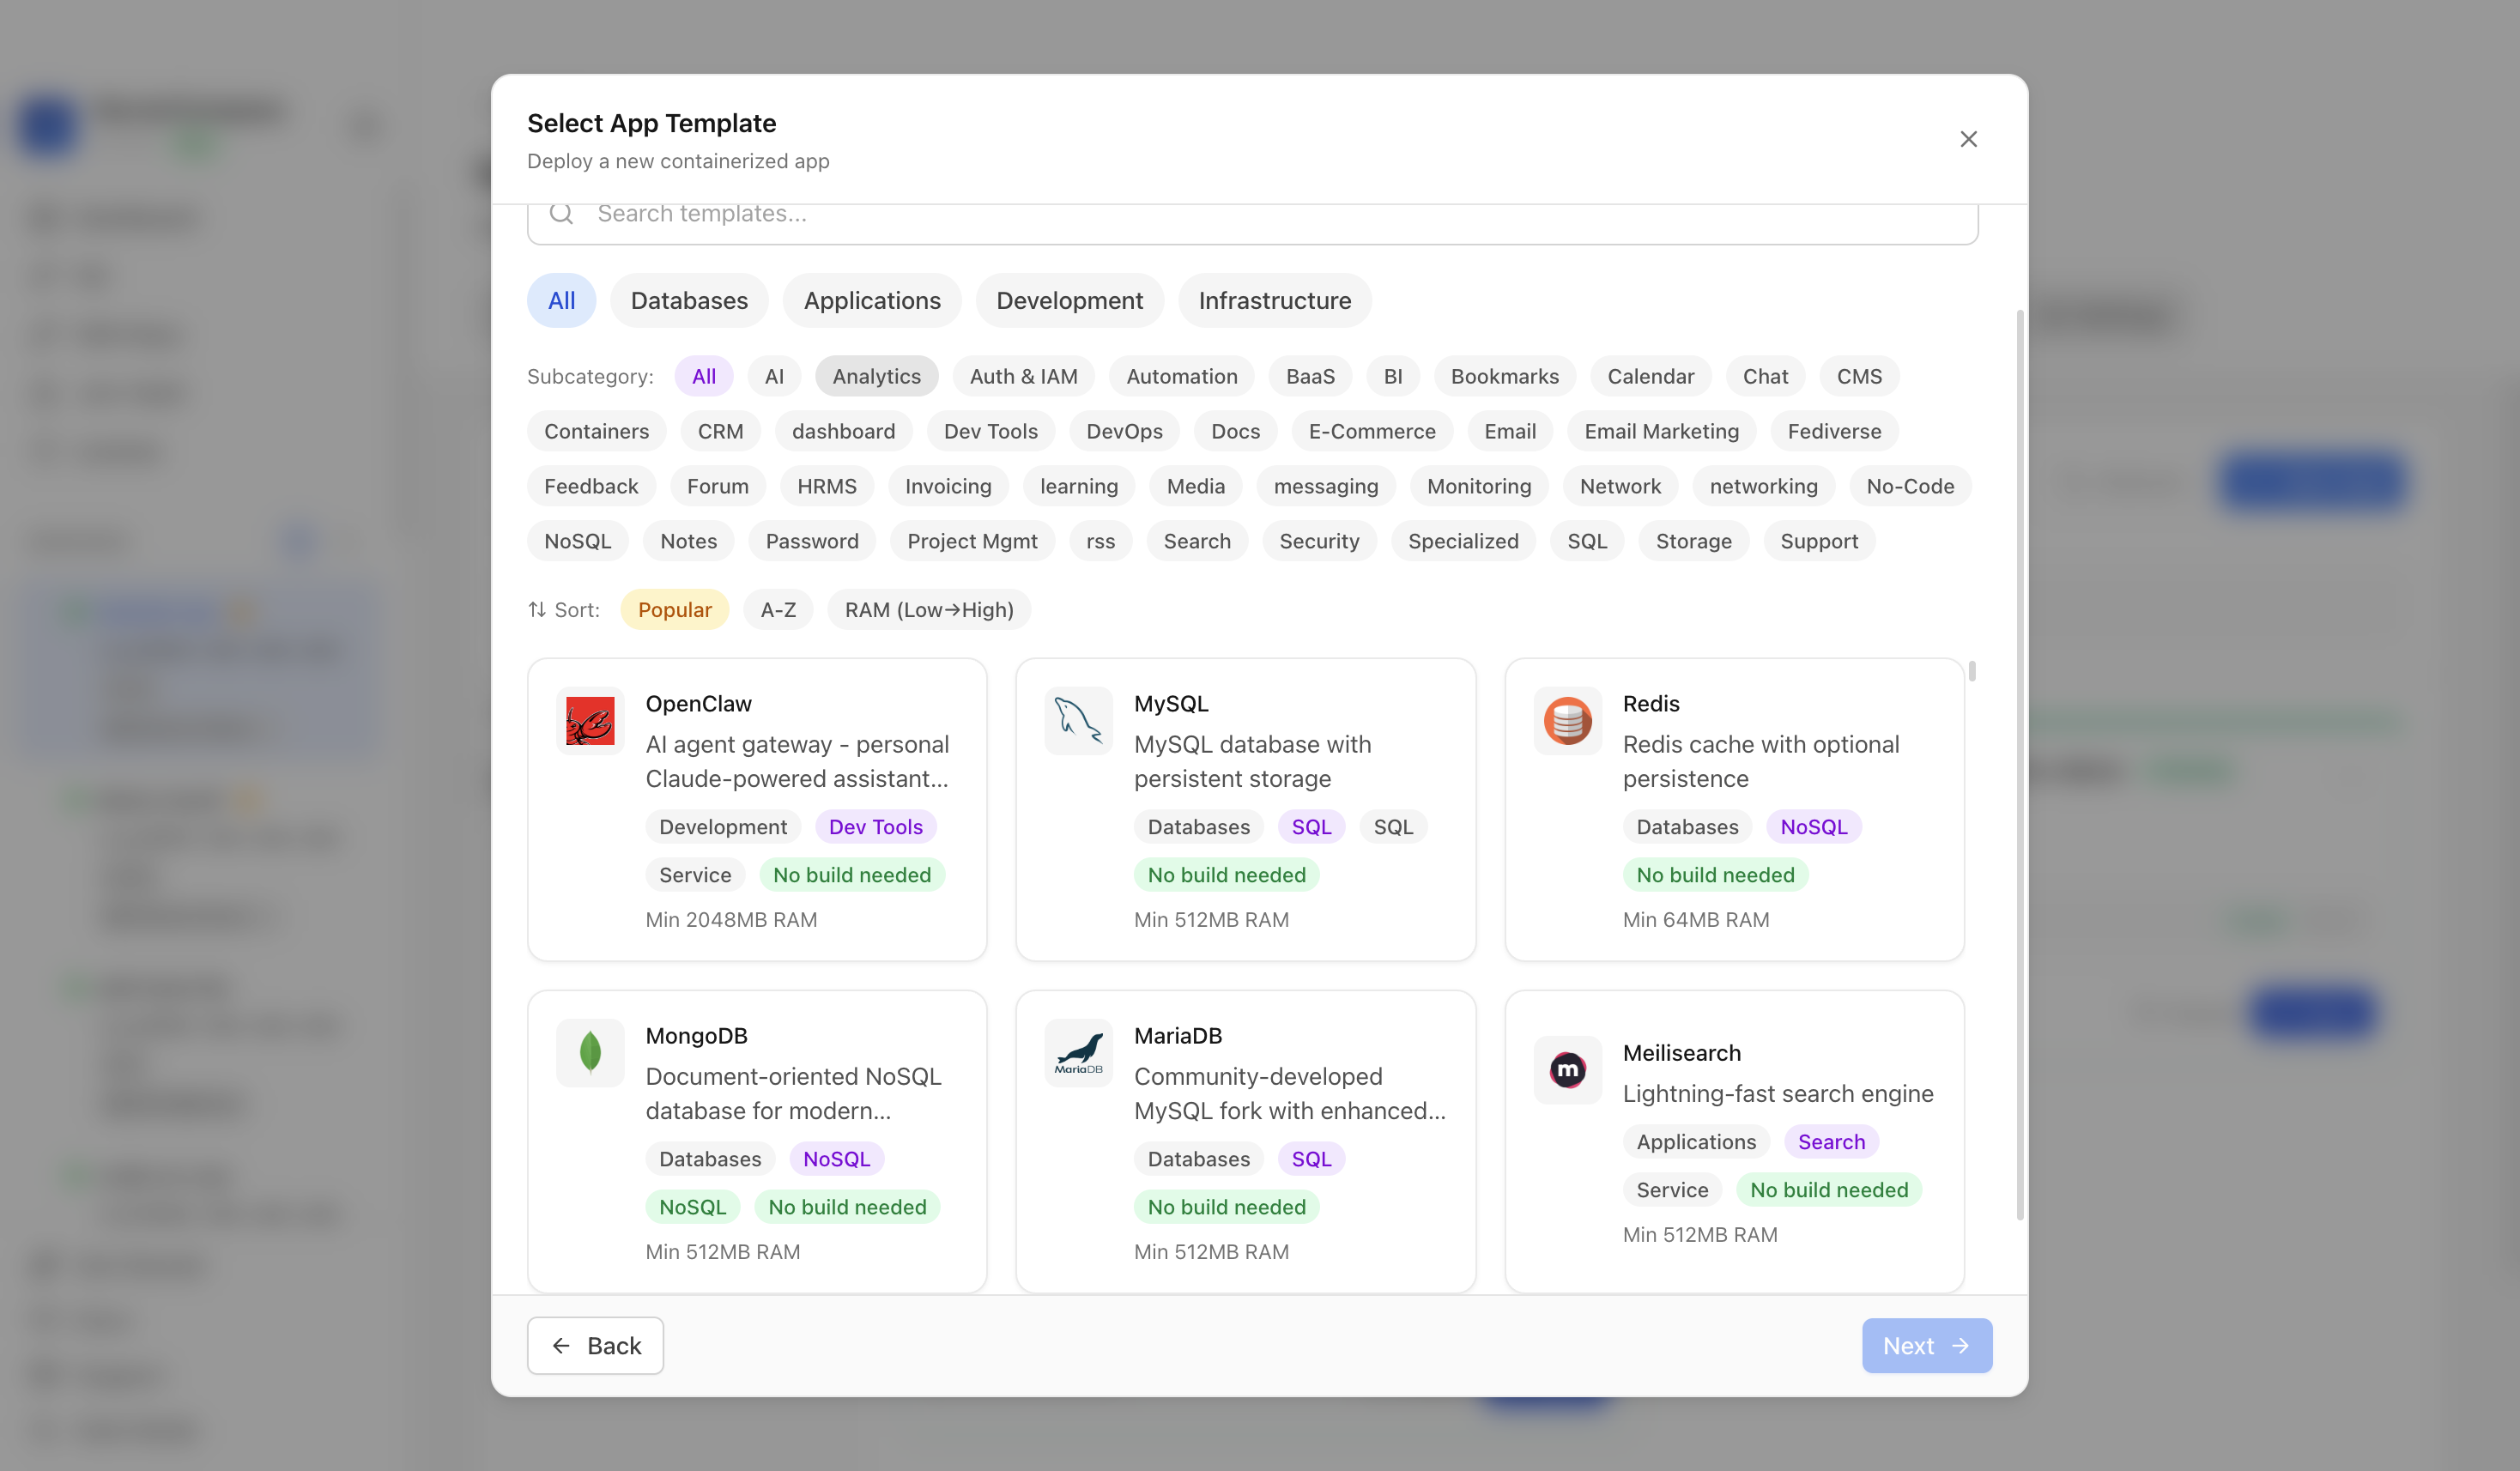Click the MySQL dolphin icon
The width and height of the screenshot is (2520, 1471).
coord(1078,721)
